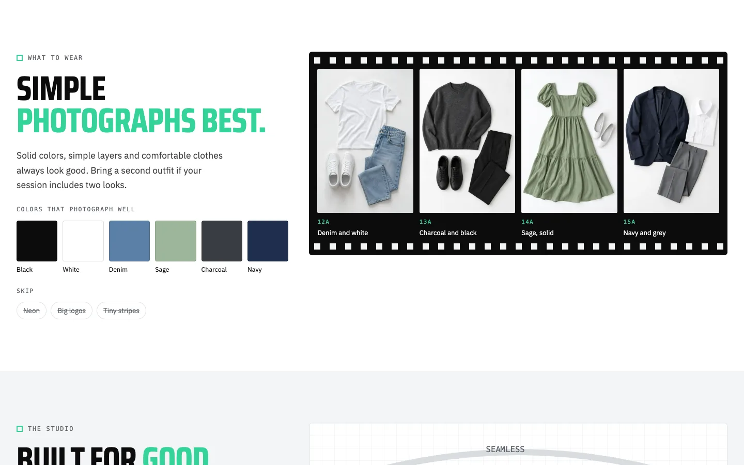Image resolution: width=744 pixels, height=465 pixels.
Task: Click the 'SKIP' label
Action: coord(25,291)
